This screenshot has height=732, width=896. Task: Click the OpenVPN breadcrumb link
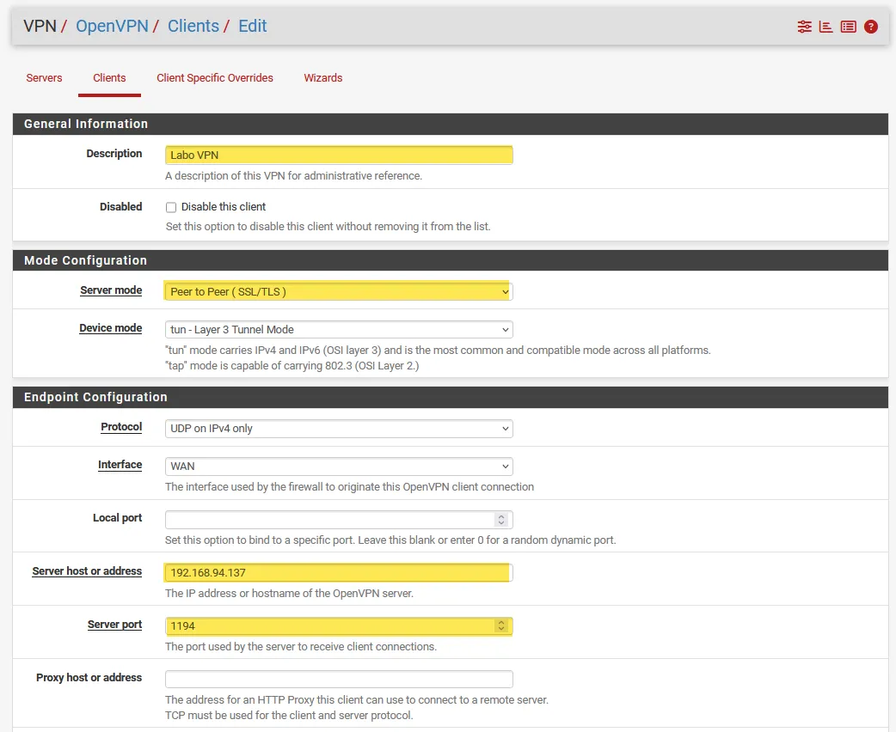click(111, 26)
